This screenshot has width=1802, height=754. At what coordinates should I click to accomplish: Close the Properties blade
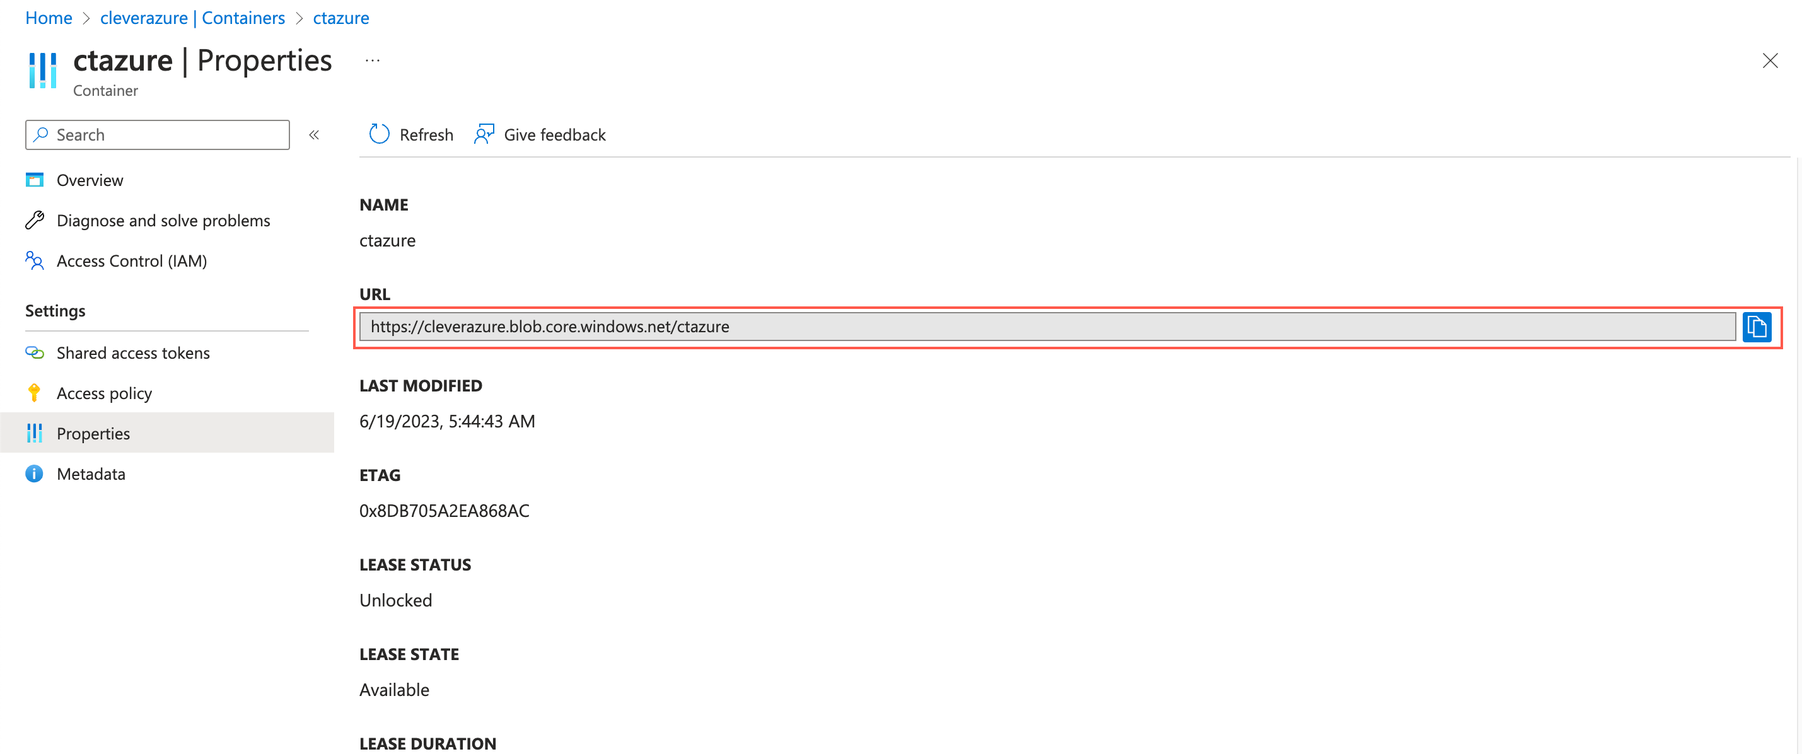tap(1769, 61)
